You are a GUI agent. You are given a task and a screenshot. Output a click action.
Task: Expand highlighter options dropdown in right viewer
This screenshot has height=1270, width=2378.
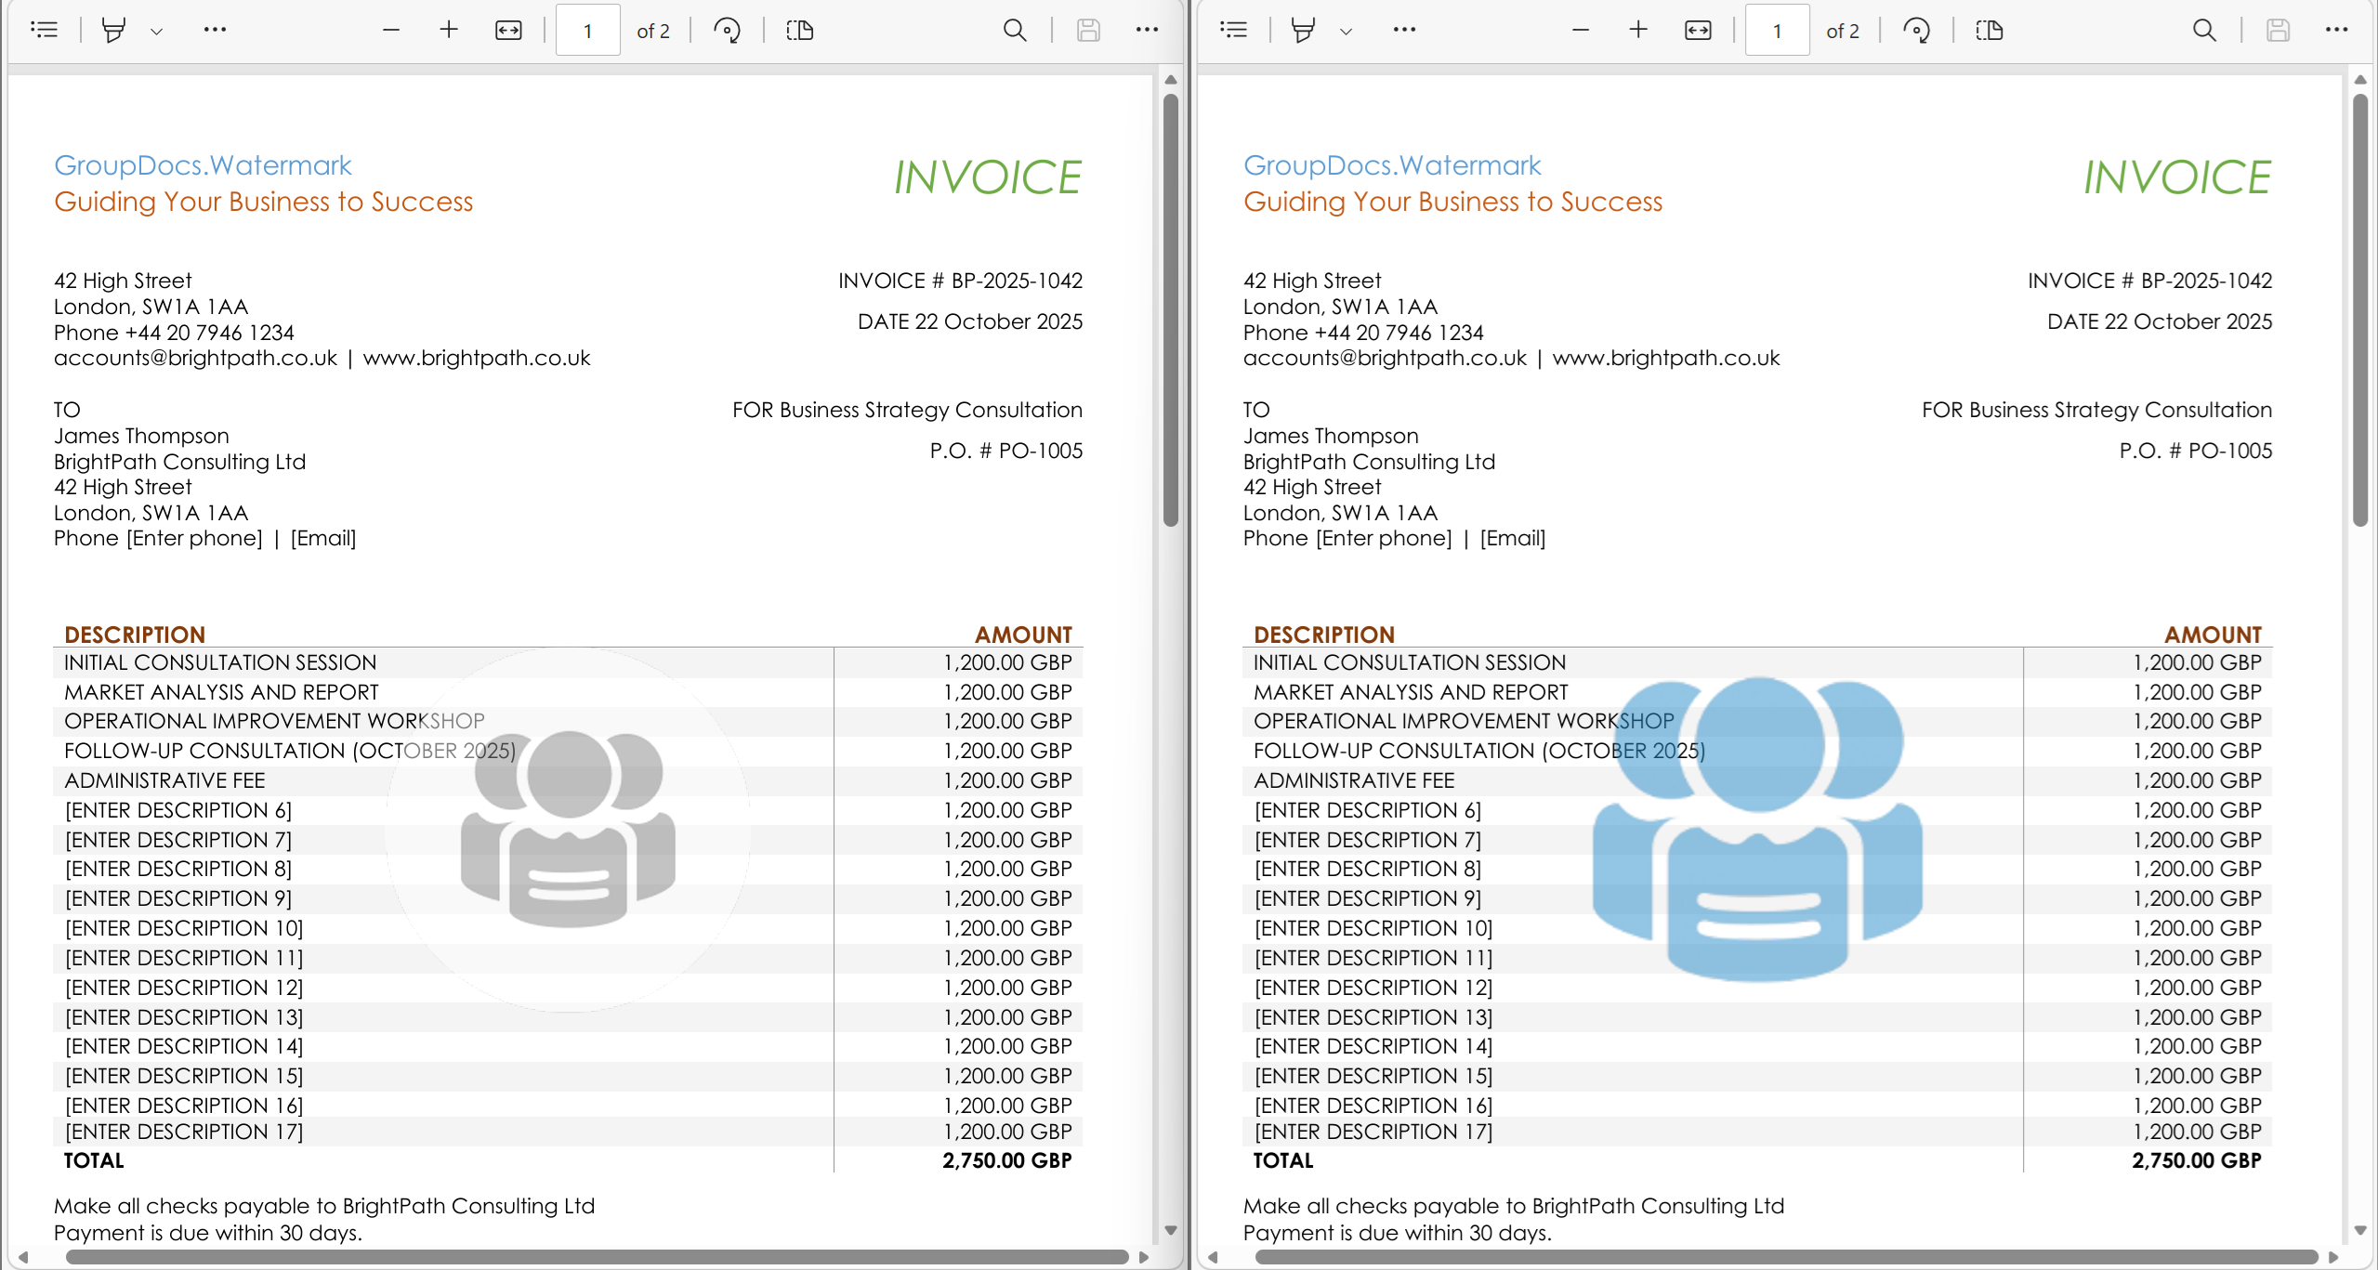[x=1346, y=31]
